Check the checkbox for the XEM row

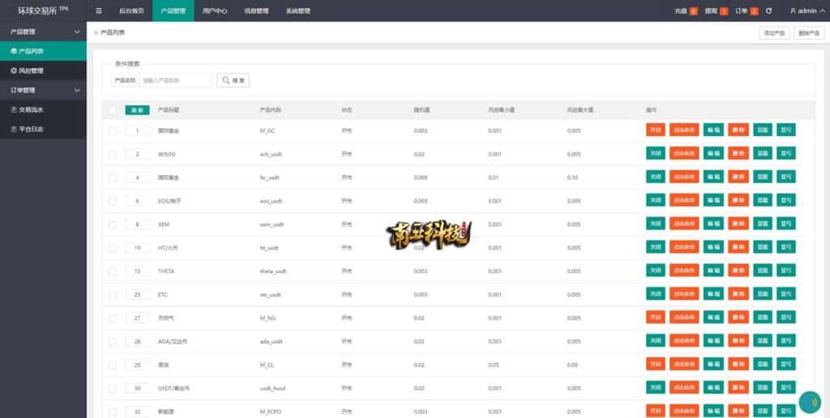tap(113, 224)
